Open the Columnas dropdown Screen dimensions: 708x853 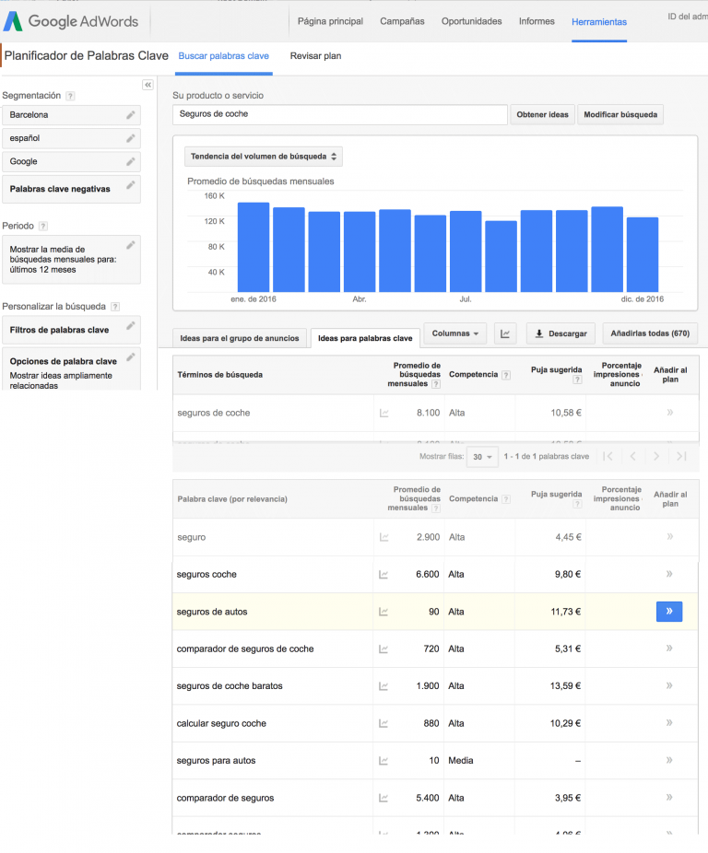point(454,333)
